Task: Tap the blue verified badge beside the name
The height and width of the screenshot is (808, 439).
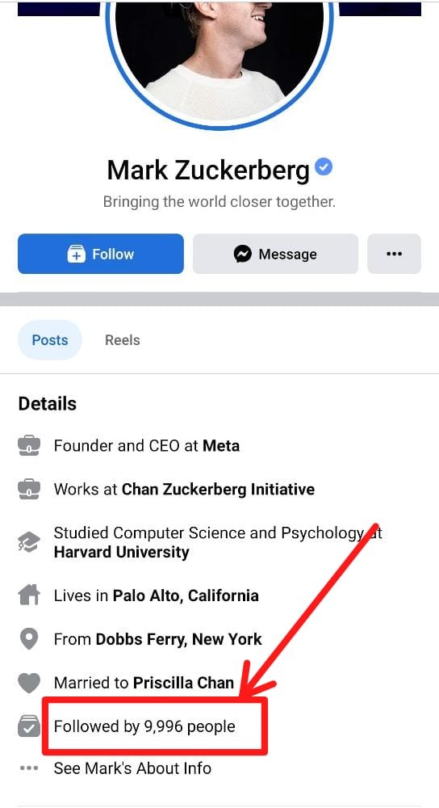Action: click(324, 167)
